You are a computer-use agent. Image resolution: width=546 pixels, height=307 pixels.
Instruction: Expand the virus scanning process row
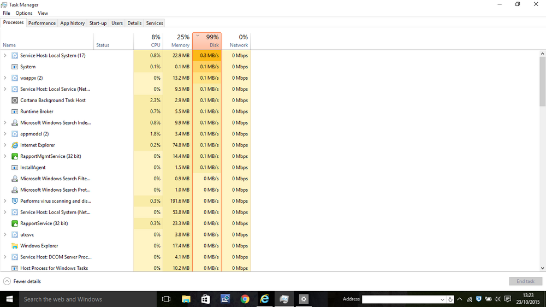(5, 201)
